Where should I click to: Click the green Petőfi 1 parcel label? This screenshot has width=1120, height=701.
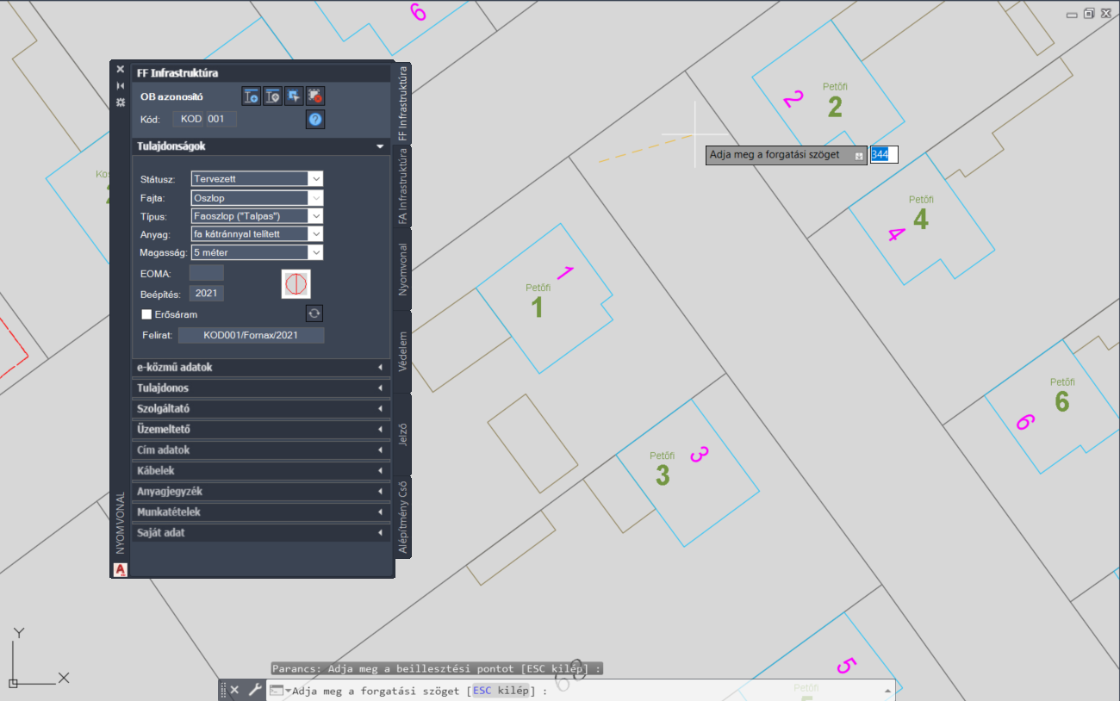click(x=538, y=301)
